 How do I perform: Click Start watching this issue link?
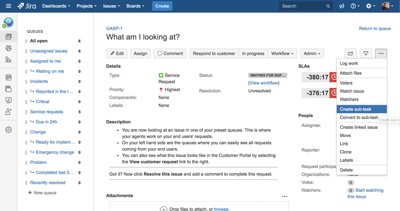365,193
